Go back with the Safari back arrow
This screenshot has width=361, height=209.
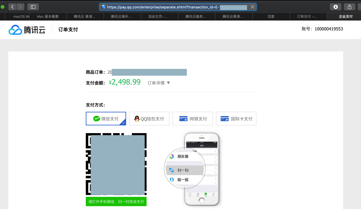[12, 7]
